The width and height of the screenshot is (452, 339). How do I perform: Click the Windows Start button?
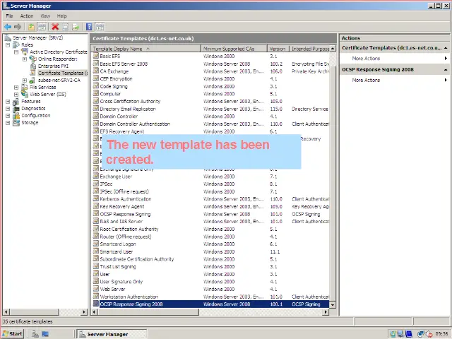(13, 333)
